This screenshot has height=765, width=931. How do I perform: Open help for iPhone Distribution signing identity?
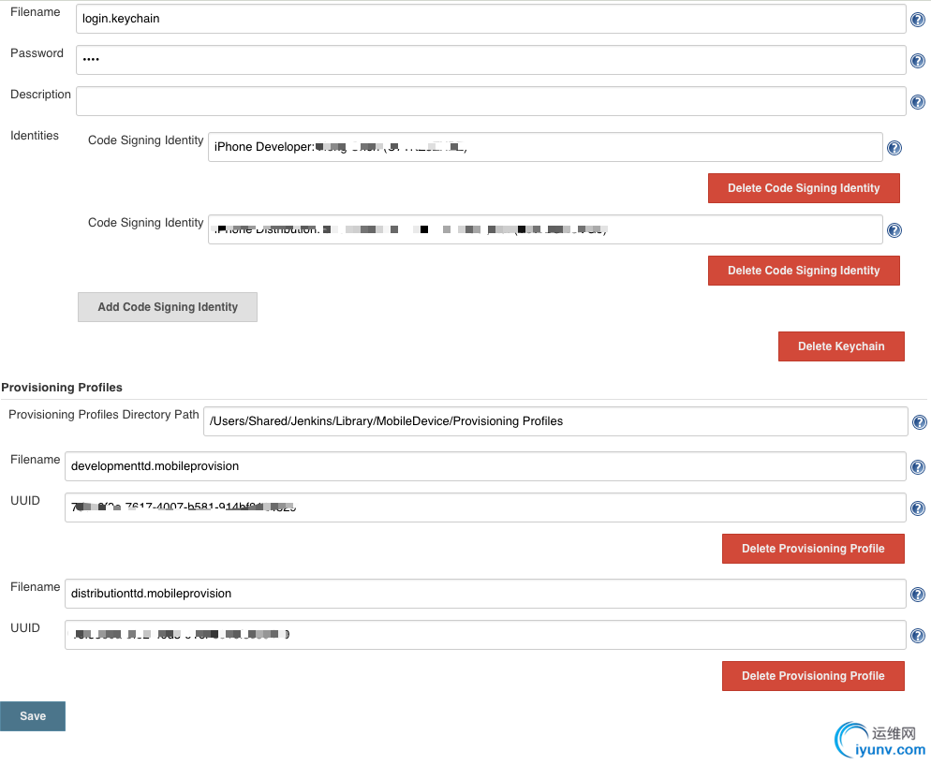(x=894, y=230)
